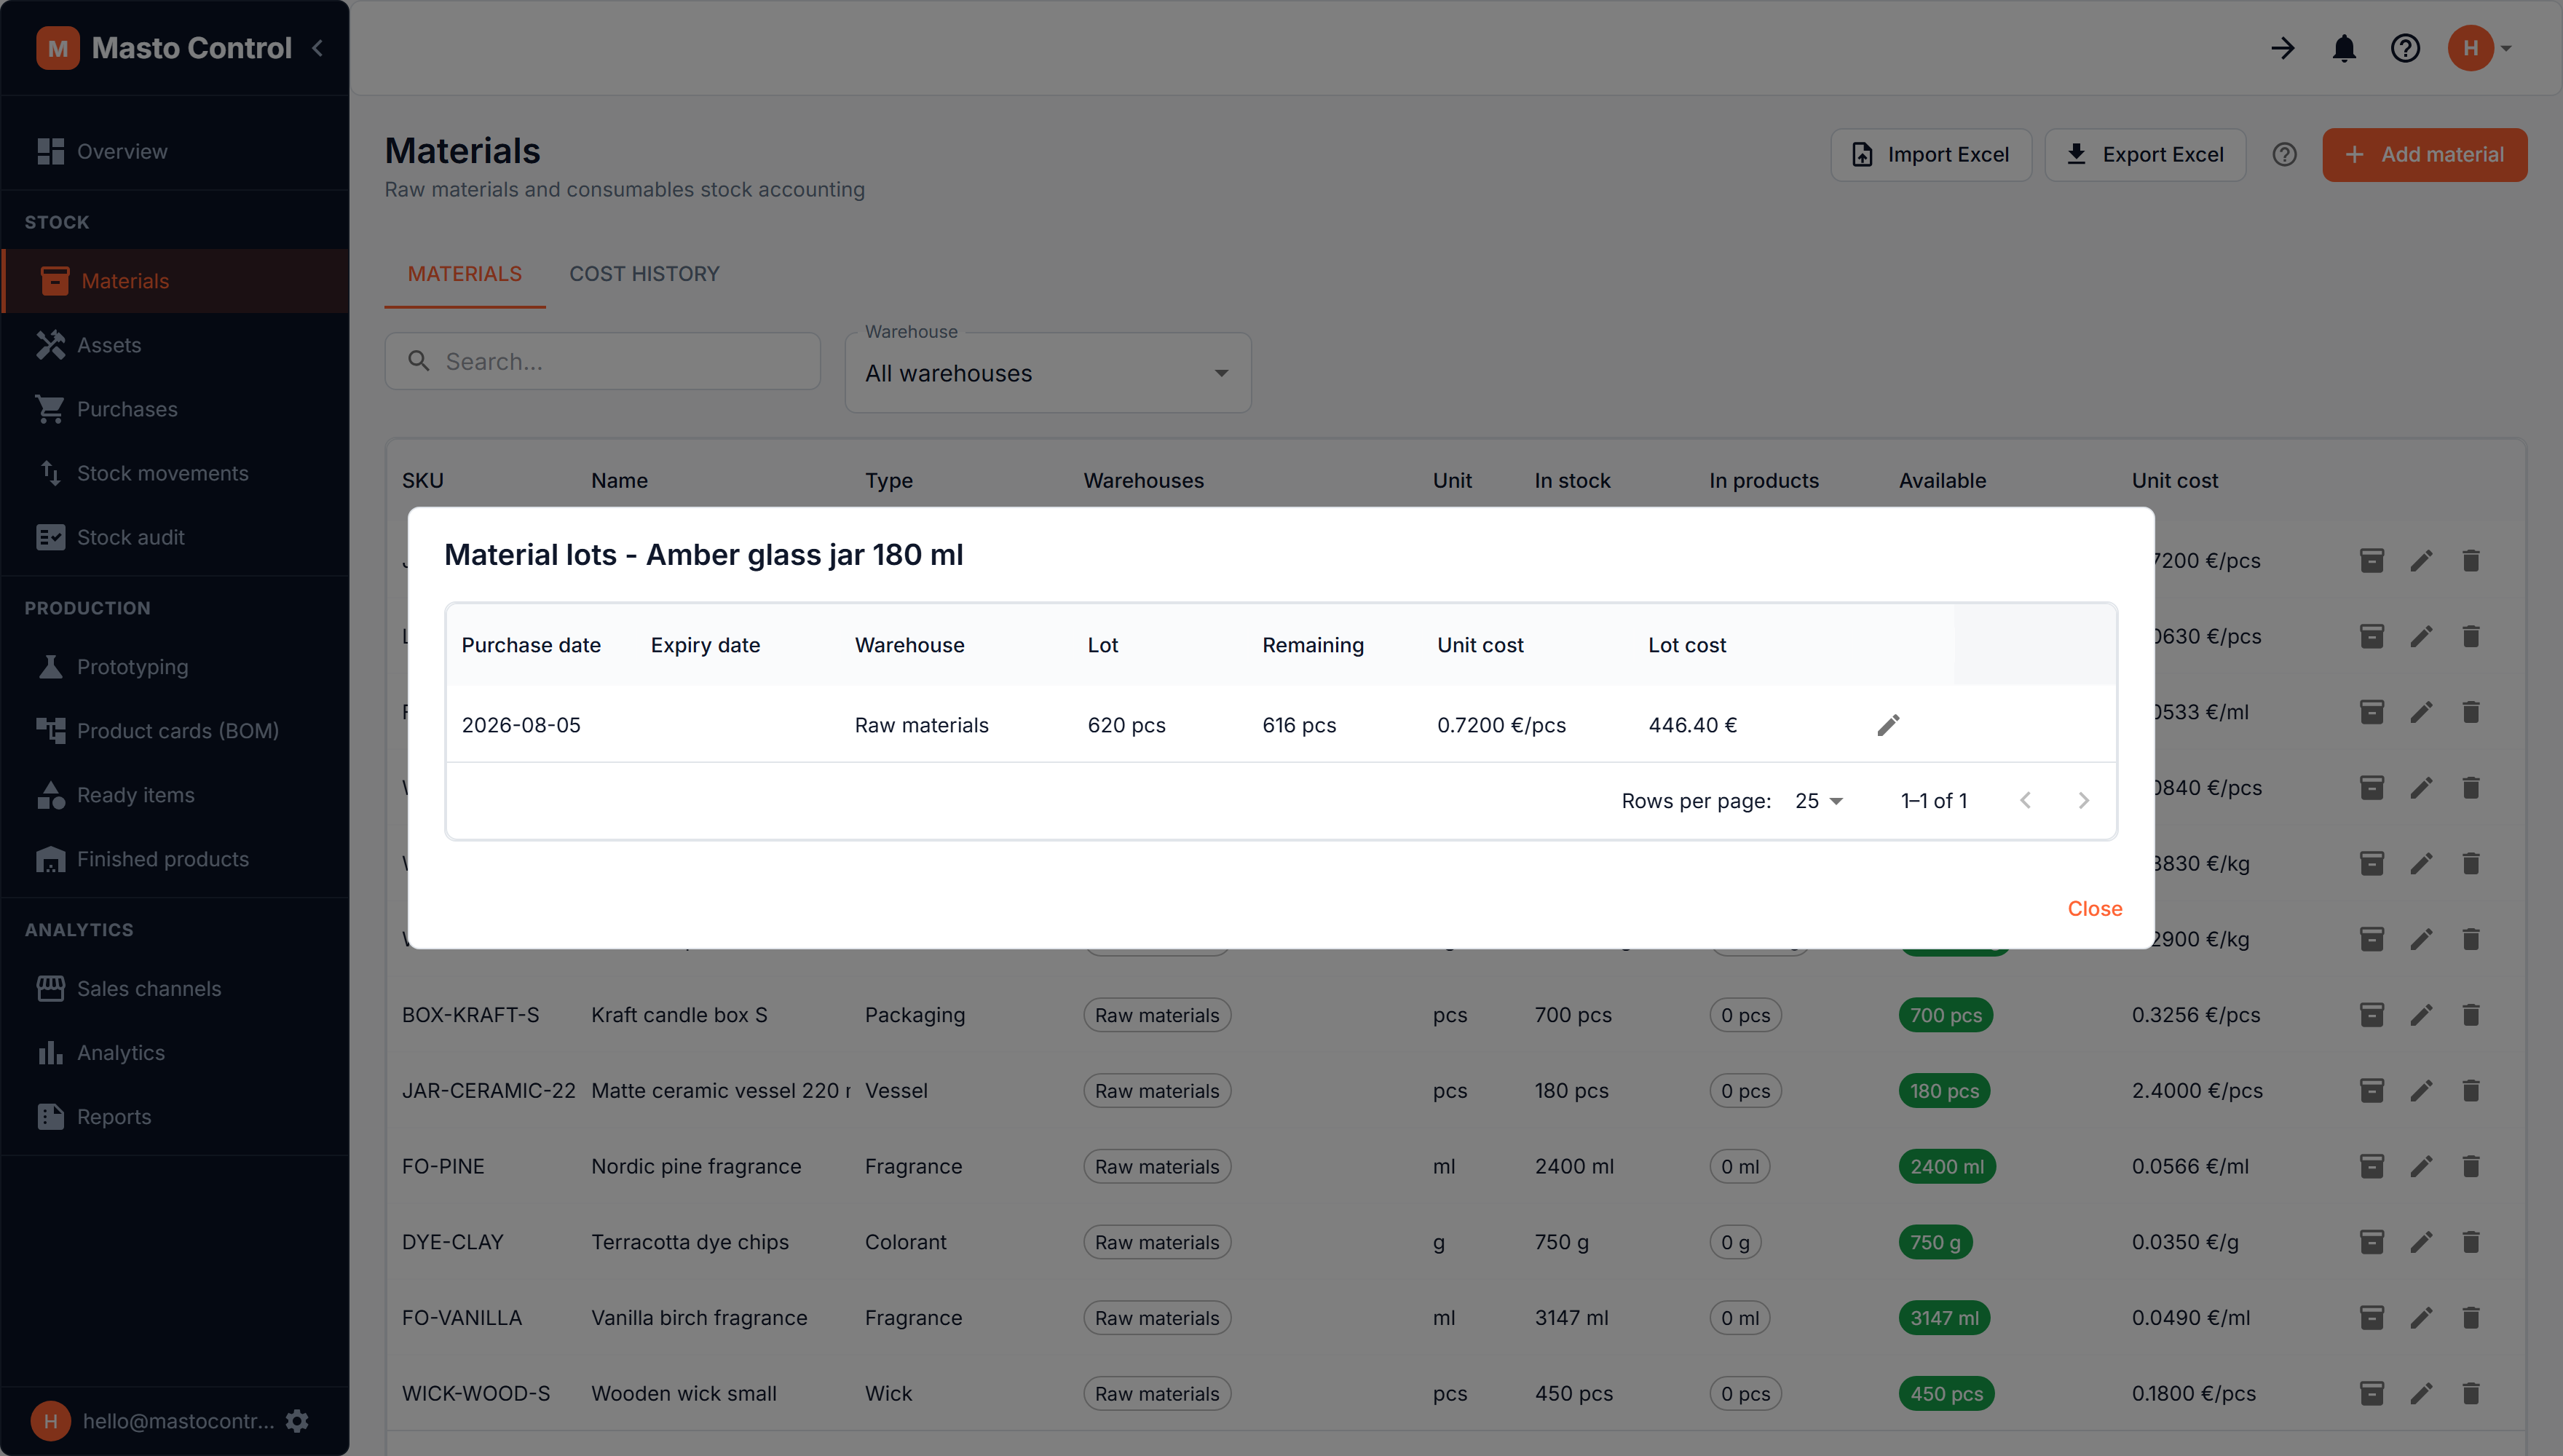
Task: Open notifications bell
Action: [x=2344, y=48]
